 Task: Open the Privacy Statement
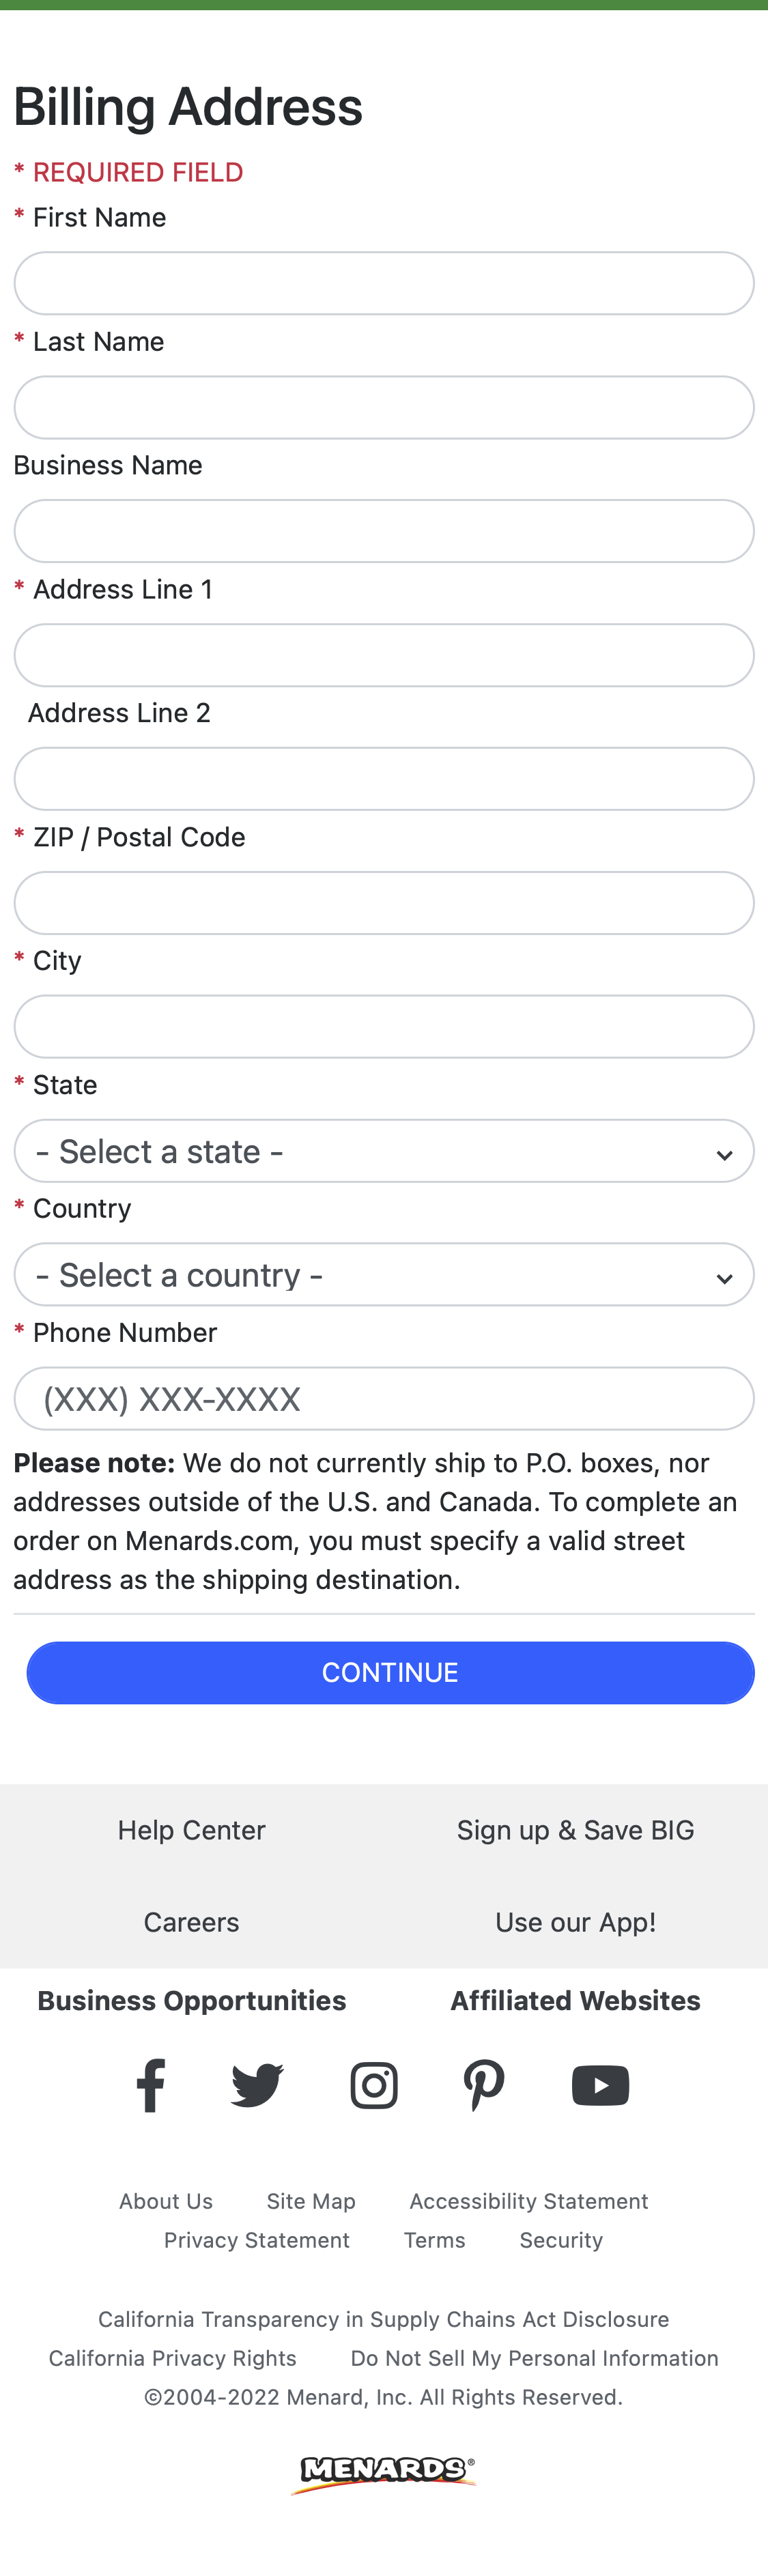click(x=256, y=2239)
